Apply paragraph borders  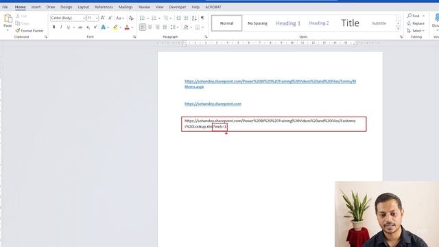click(x=198, y=27)
